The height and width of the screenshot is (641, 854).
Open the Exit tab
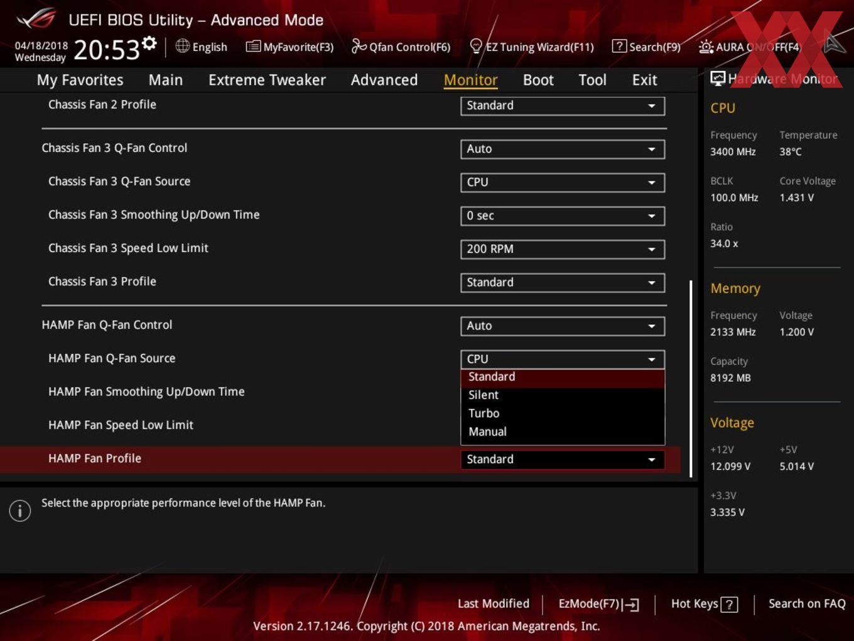(x=644, y=80)
